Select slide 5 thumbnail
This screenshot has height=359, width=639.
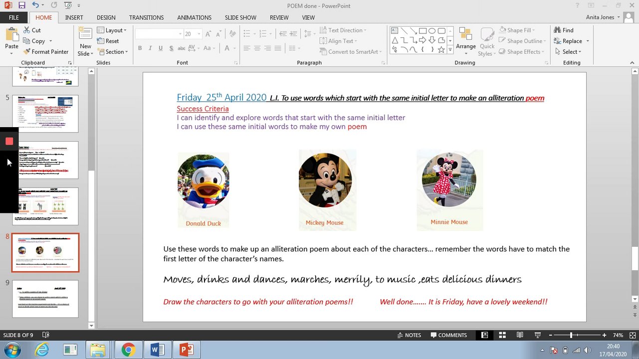45,114
